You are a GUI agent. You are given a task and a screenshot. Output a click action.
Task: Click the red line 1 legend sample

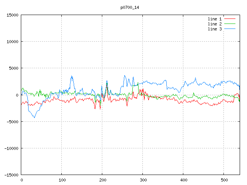pyautogui.click(x=230, y=19)
